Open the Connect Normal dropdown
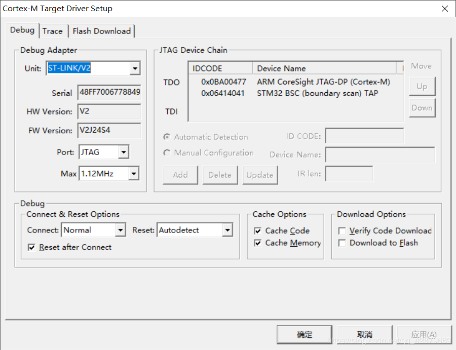 point(120,230)
